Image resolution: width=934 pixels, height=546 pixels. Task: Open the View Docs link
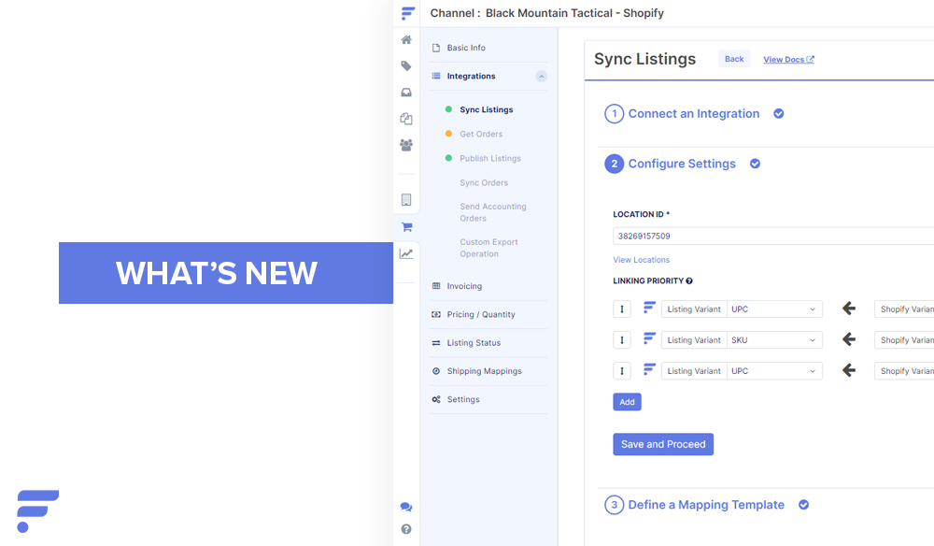[x=788, y=60]
